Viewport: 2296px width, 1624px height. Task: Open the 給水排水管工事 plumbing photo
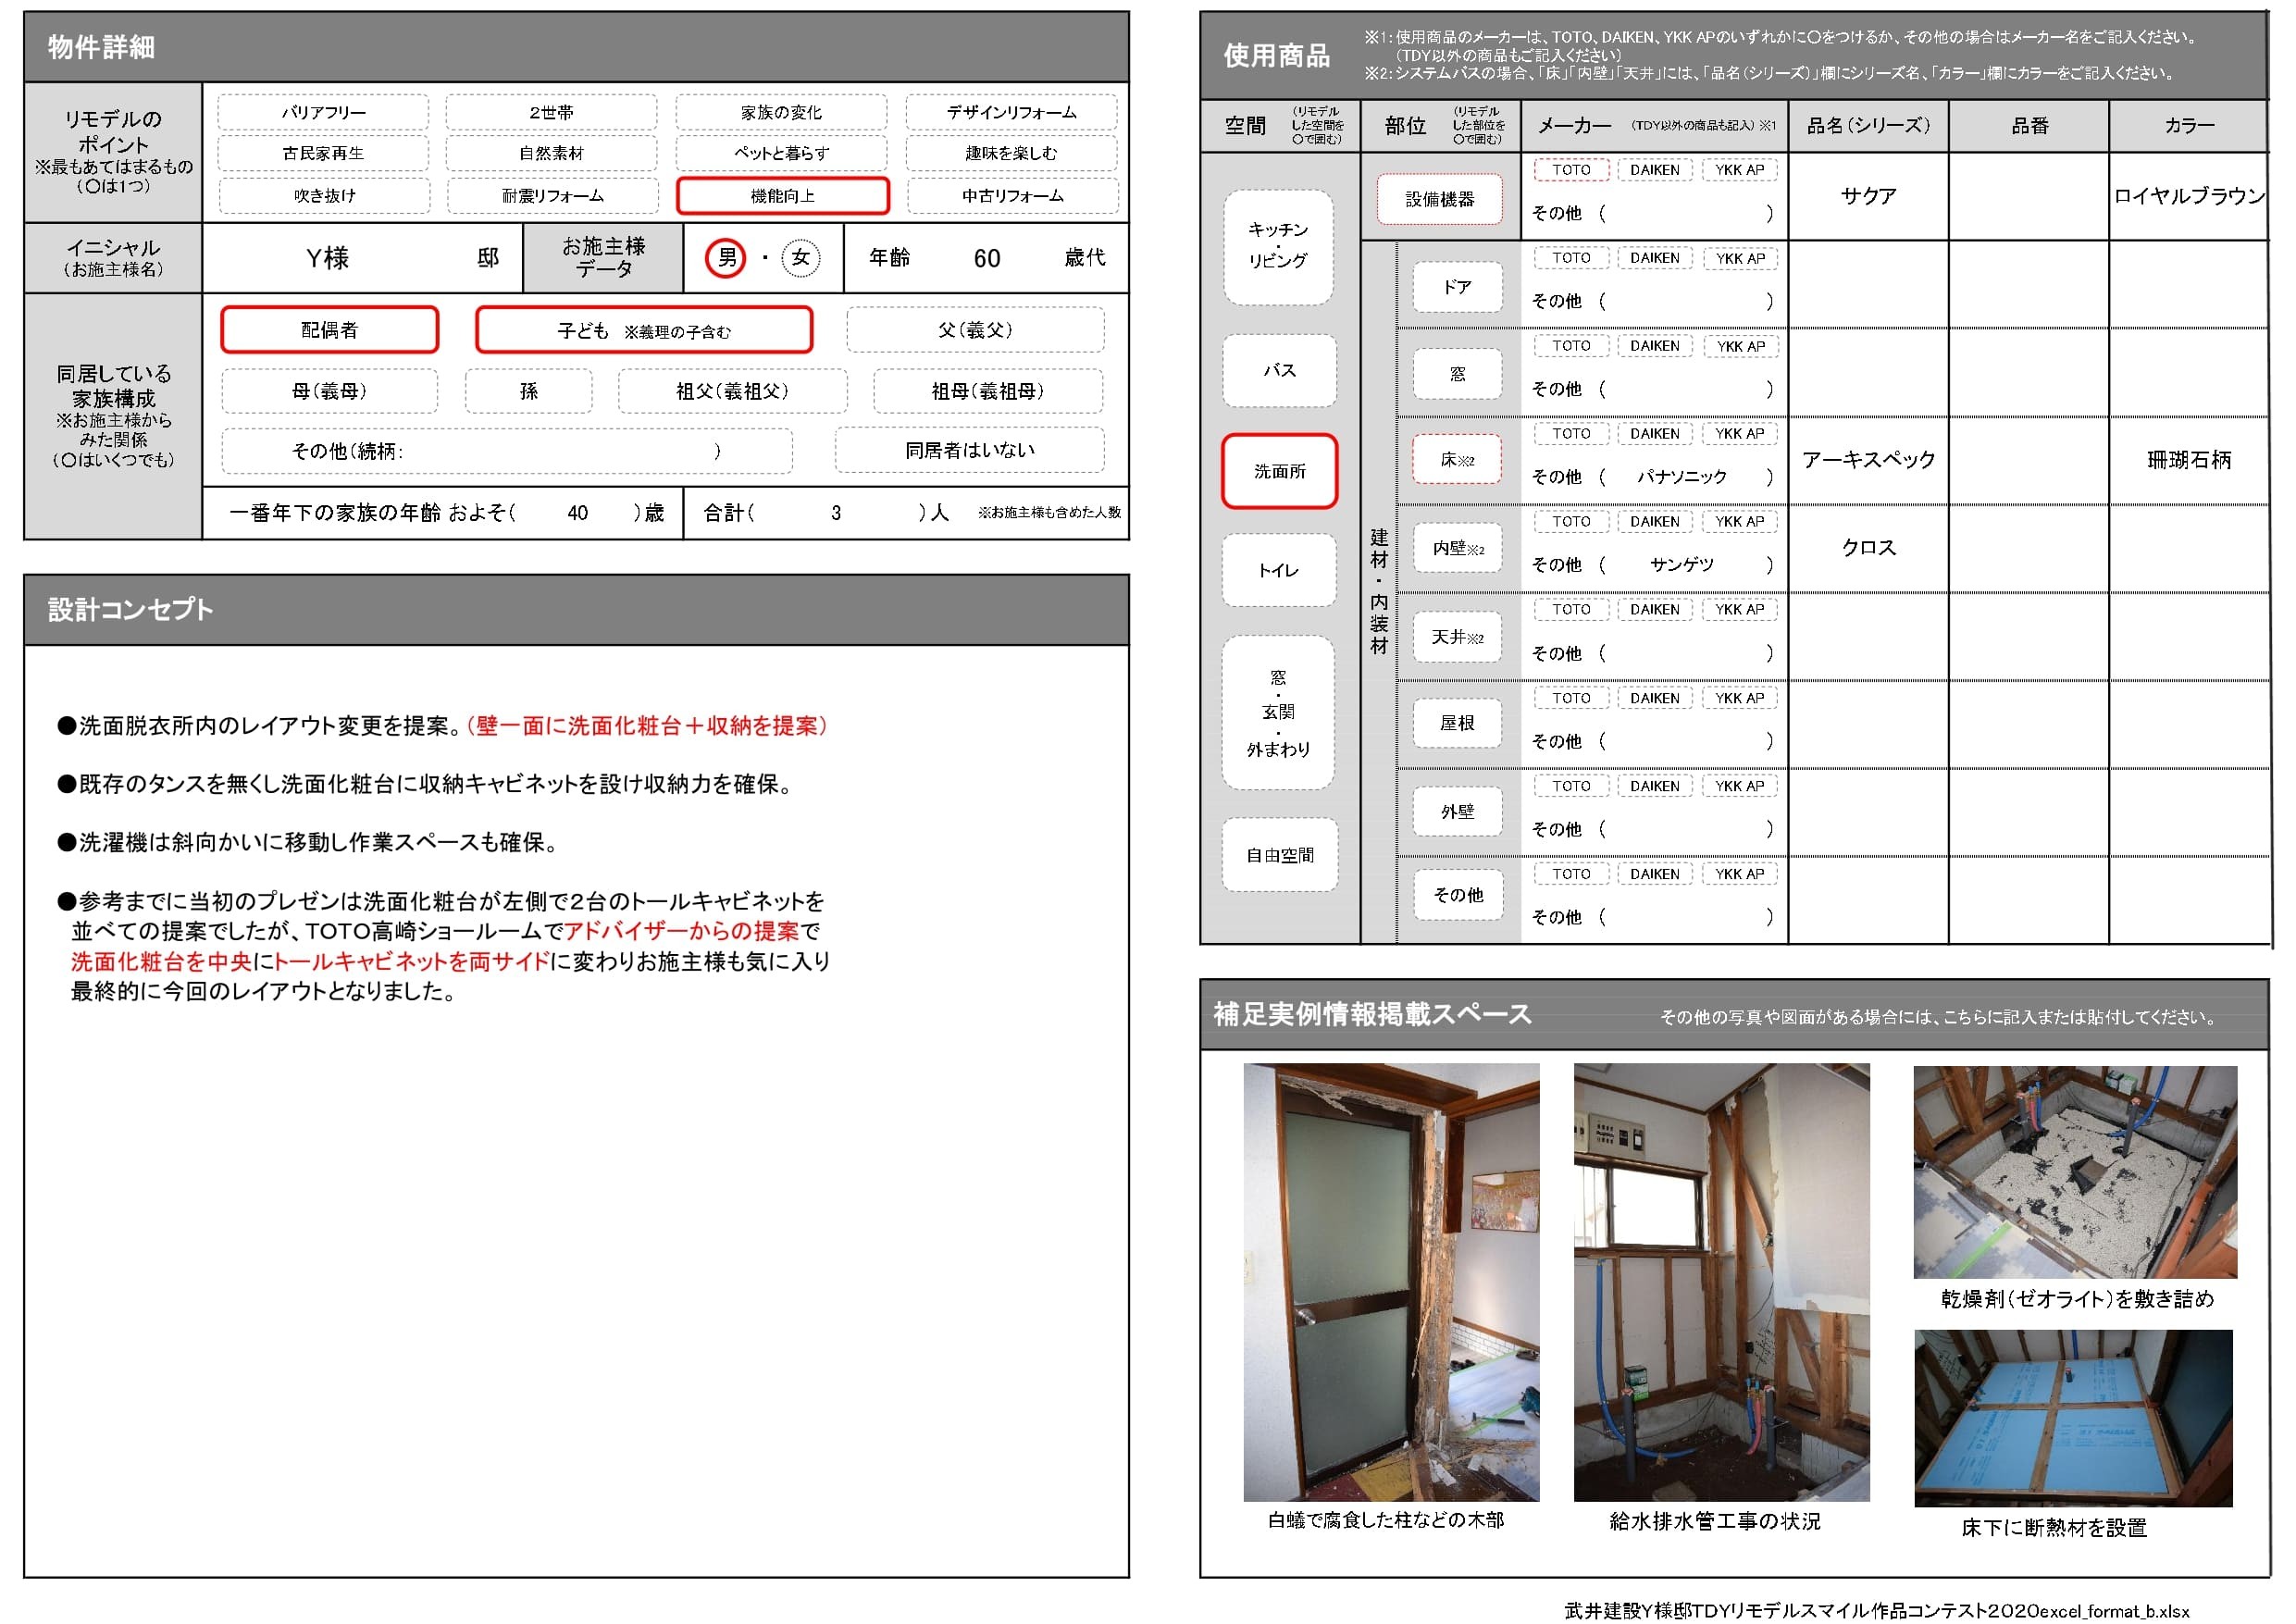[x=1721, y=1281]
